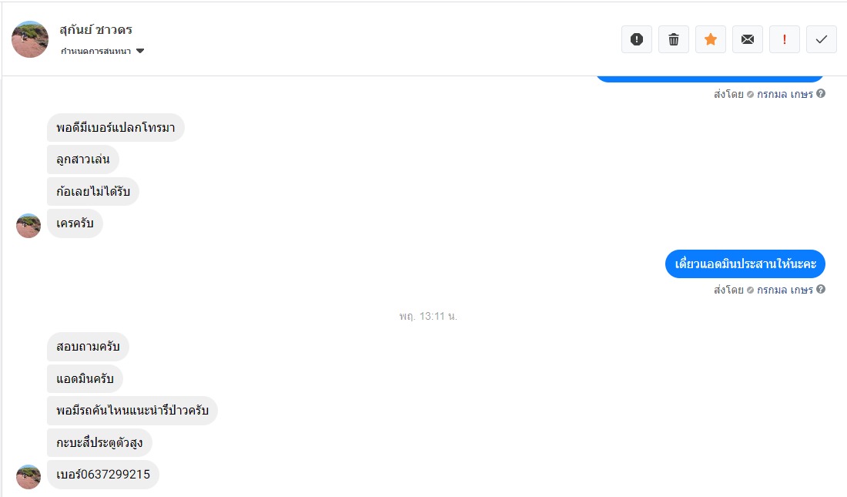This screenshot has width=847, height=497.
Task: Click the sender avatar beside the phone number message
Action: click(x=28, y=476)
